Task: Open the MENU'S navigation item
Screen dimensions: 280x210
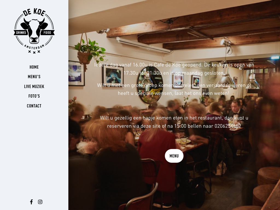Action: click(x=34, y=77)
